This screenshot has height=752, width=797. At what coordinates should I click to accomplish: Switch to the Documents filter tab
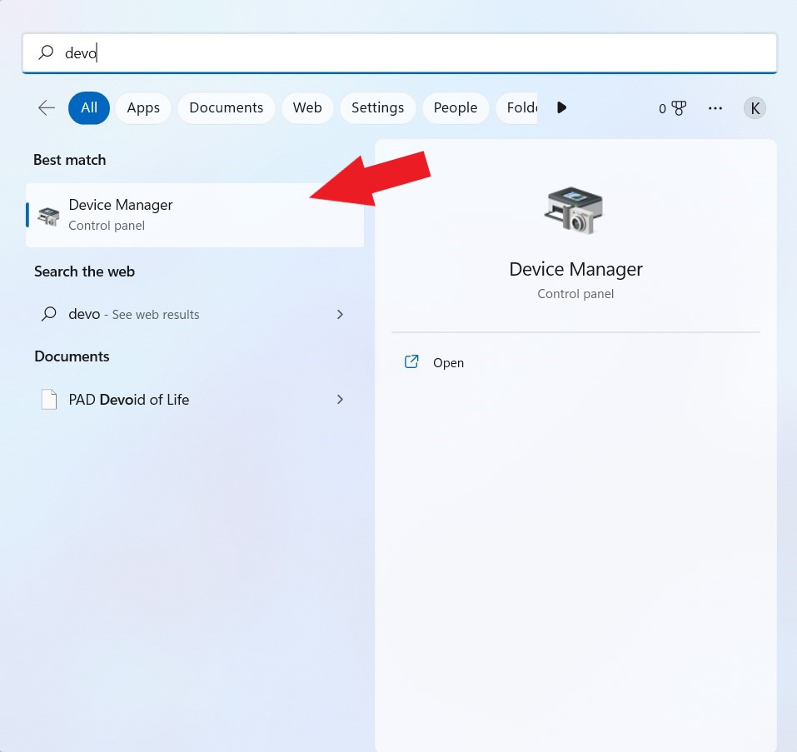(227, 107)
